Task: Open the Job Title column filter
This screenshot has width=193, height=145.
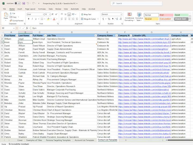Action: click(x=96, y=35)
